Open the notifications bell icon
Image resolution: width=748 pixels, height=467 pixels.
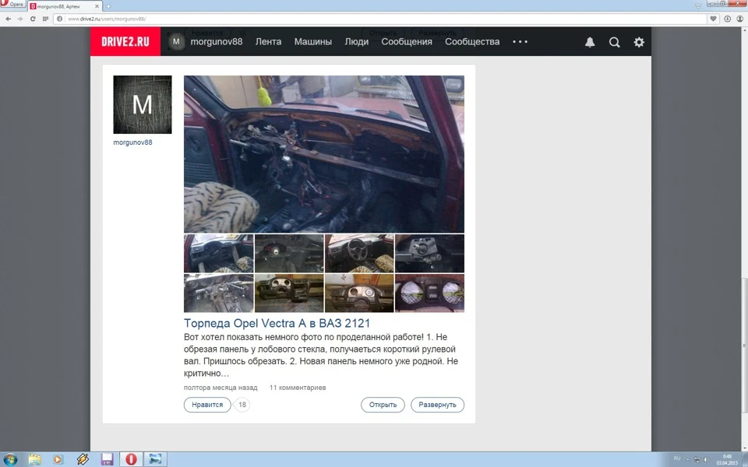[x=590, y=42]
